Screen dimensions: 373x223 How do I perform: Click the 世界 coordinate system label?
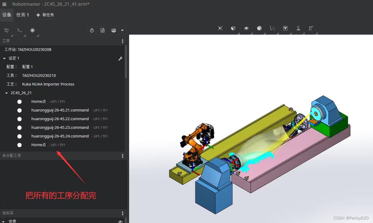(13, 222)
